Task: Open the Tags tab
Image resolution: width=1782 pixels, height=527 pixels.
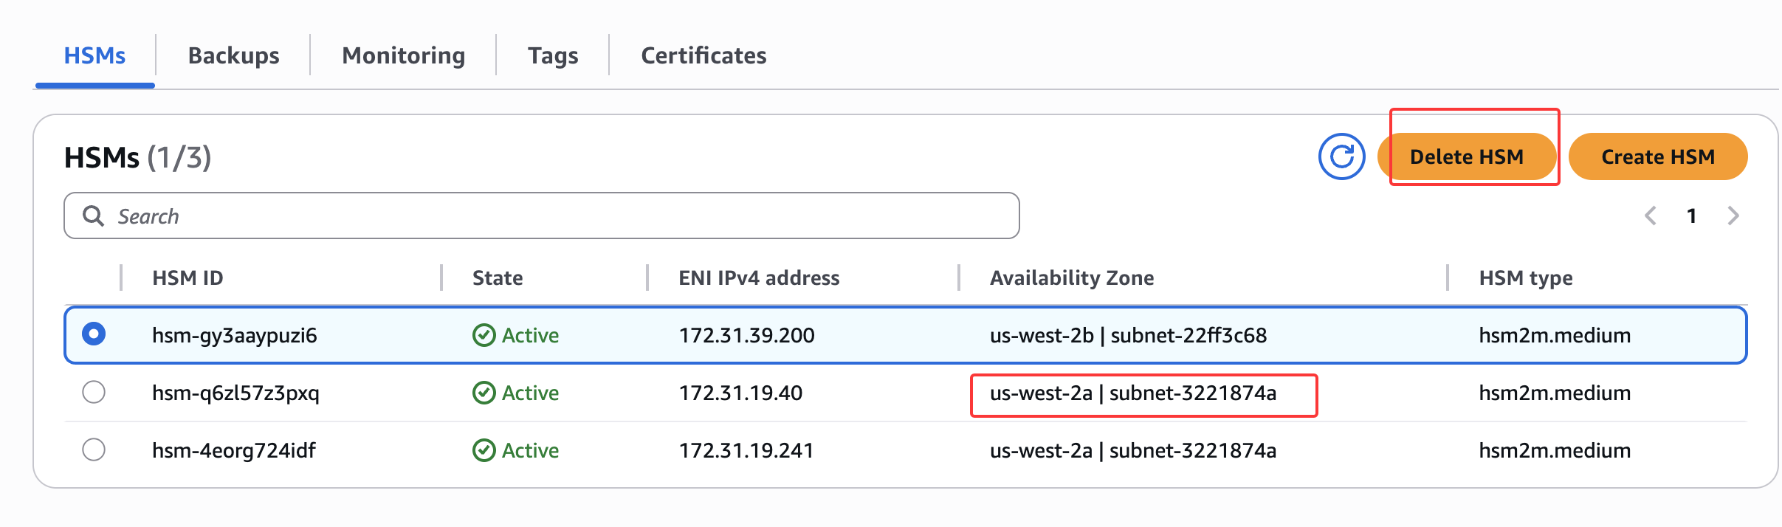Action: tap(553, 55)
